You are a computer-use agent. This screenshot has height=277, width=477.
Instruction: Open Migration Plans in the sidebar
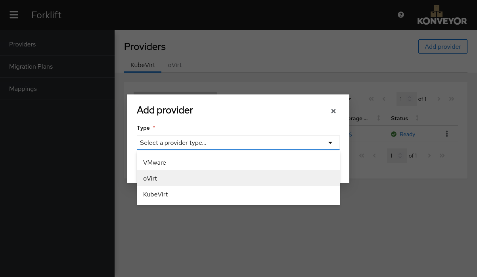(x=57, y=66)
